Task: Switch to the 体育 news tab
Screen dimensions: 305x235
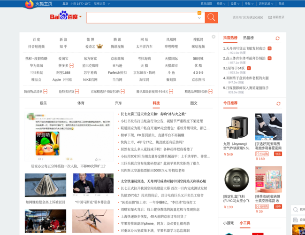Action: pos(81,103)
